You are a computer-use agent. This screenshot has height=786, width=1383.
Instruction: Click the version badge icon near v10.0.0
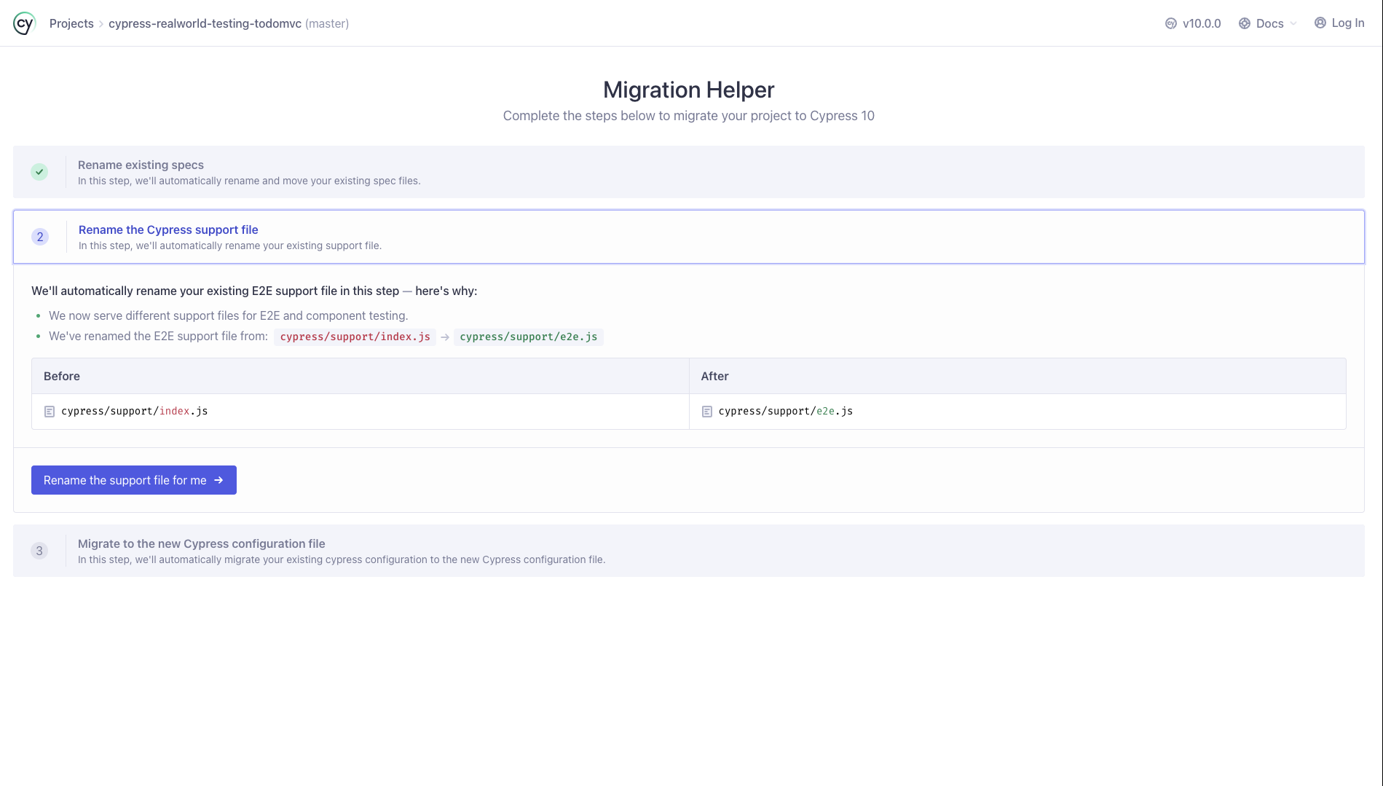tap(1171, 23)
